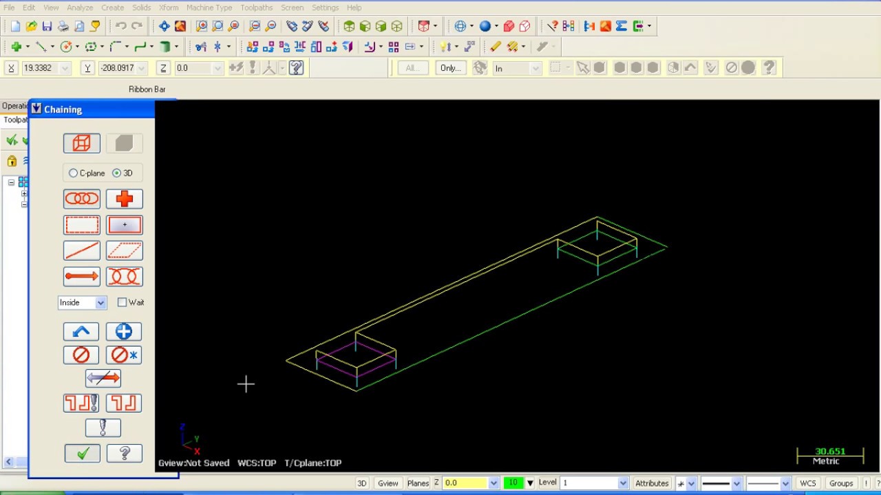The width and height of the screenshot is (881, 495).
Task: Select the Partial chain option
Action: click(125, 276)
